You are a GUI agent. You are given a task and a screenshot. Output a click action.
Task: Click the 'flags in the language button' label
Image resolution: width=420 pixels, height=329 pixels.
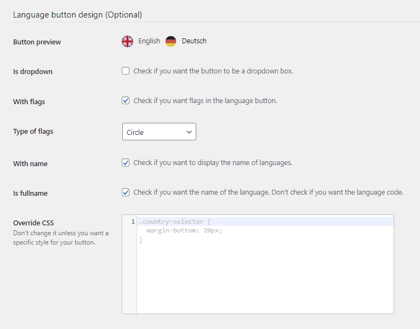point(205,101)
